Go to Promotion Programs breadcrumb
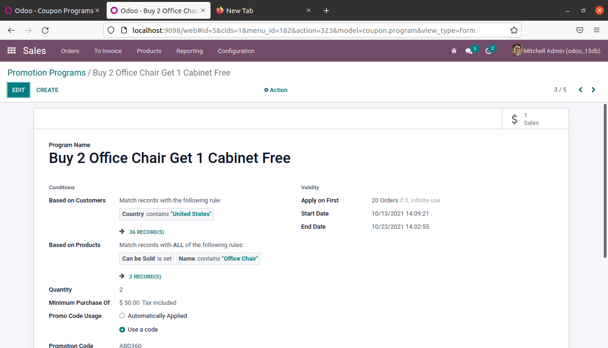Viewport: 608px width, 348px height. tap(47, 73)
